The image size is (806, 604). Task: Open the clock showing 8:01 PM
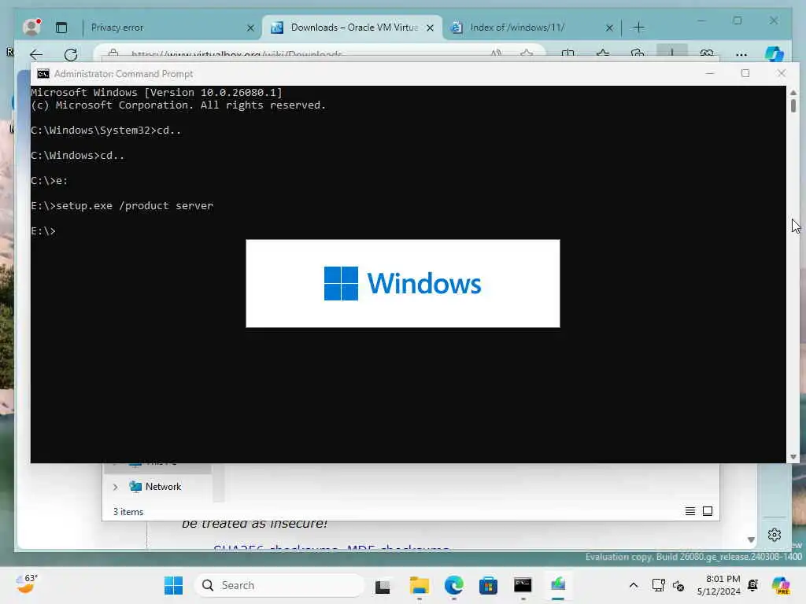719,585
